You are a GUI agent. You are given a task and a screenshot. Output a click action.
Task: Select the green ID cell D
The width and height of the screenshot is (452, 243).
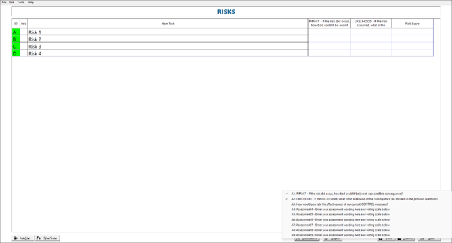click(16, 53)
